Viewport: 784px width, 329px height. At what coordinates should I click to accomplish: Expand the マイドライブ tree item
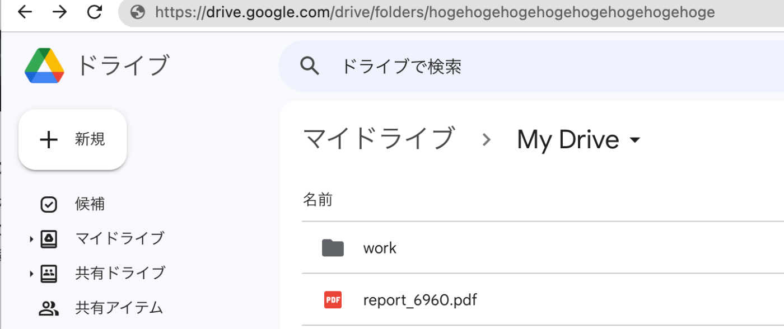point(31,238)
